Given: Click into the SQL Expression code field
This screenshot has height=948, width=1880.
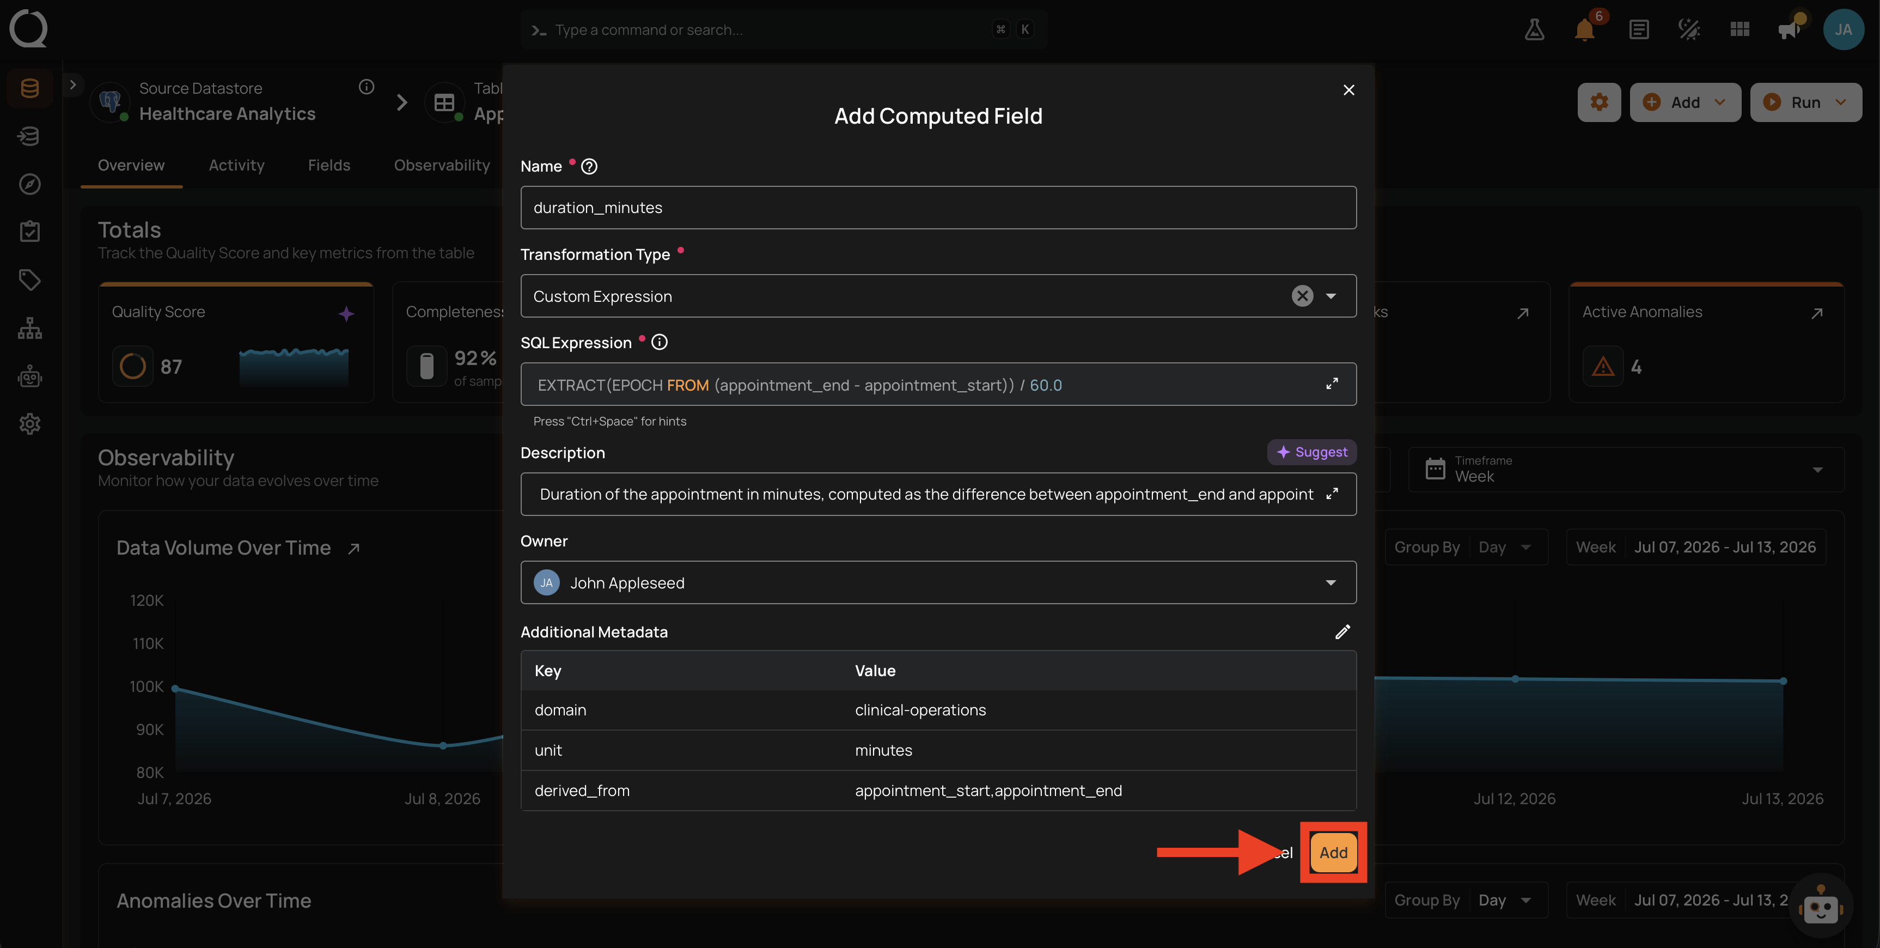Looking at the screenshot, I should point(938,384).
